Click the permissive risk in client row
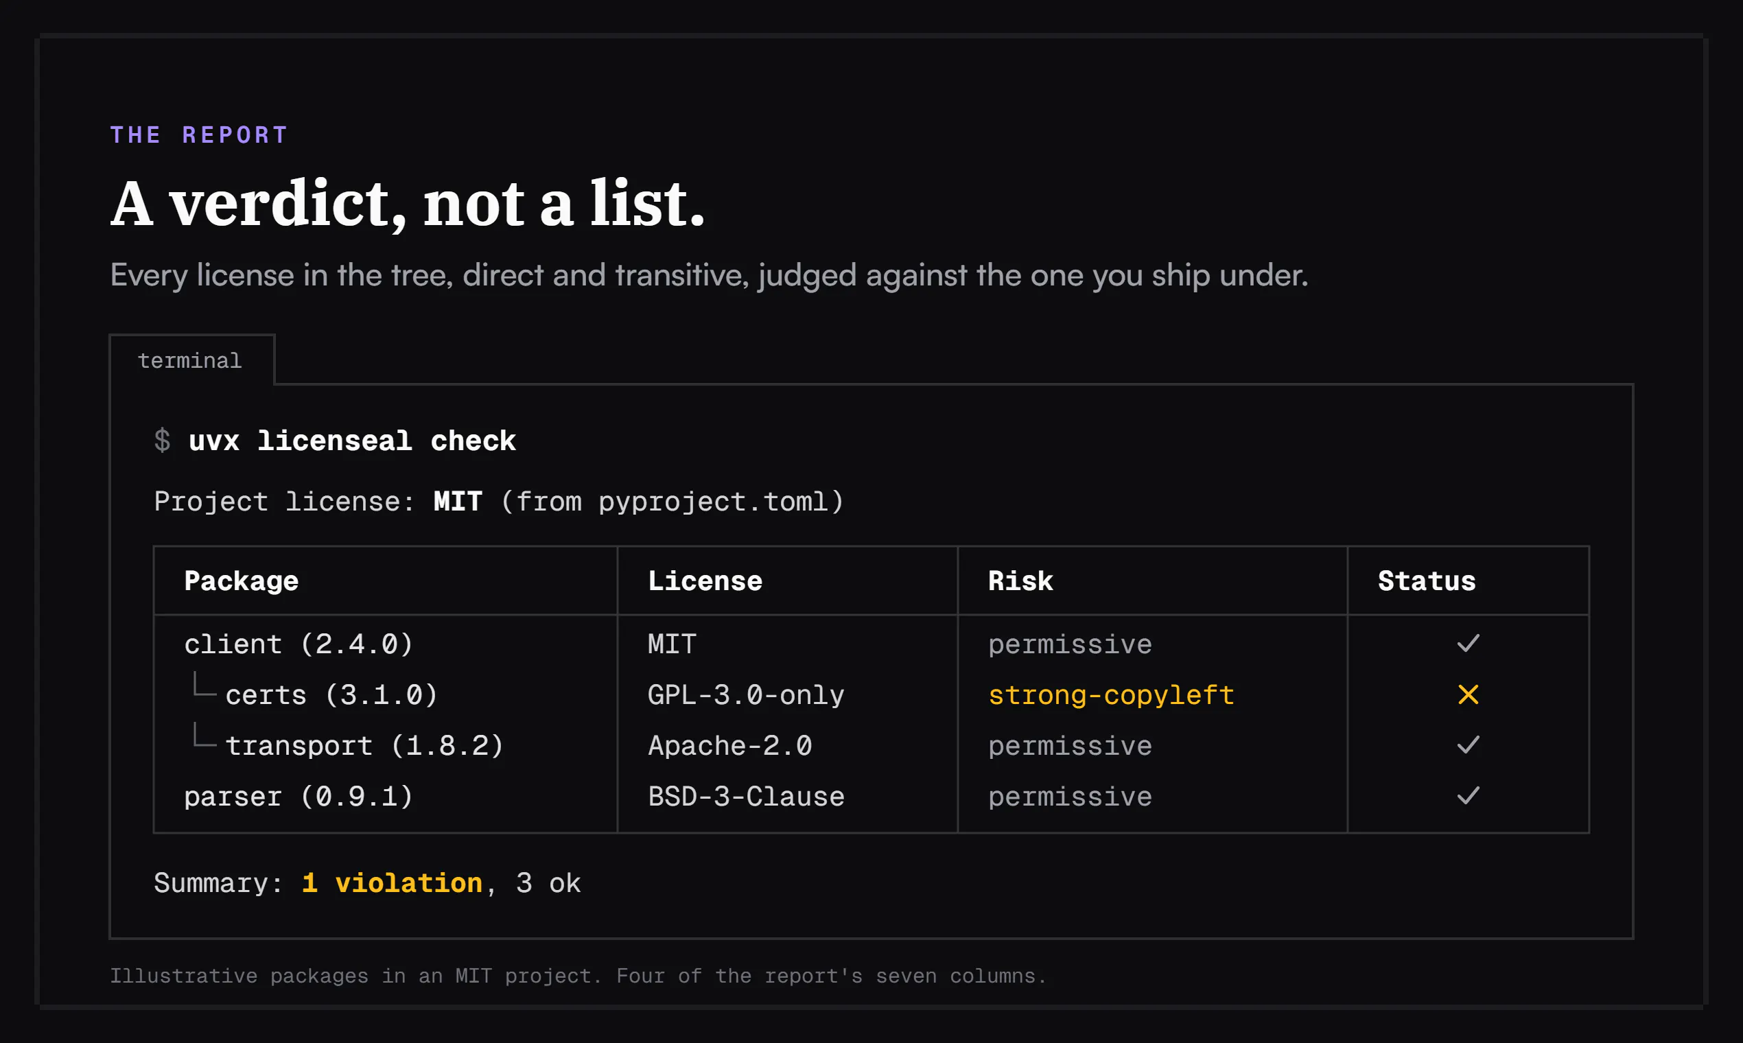 click(x=1070, y=644)
